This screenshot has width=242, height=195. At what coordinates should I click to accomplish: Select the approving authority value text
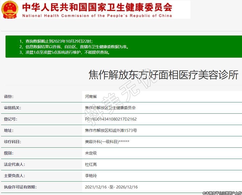click(x=110, y=108)
